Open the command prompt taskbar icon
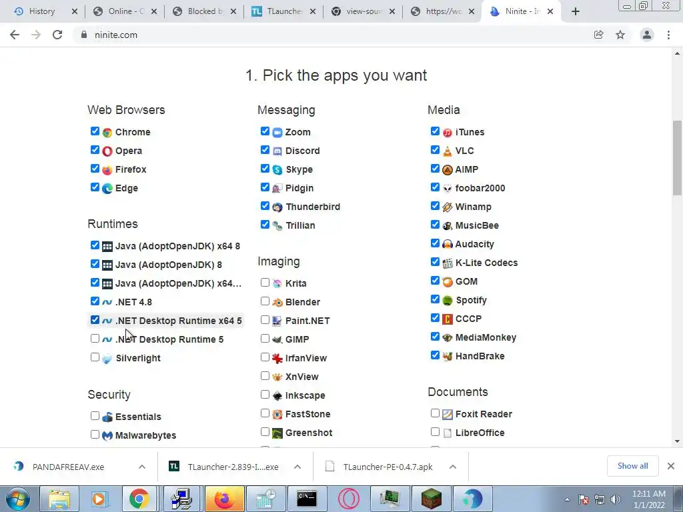Screen dimensions: 683x512 [307, 499]
